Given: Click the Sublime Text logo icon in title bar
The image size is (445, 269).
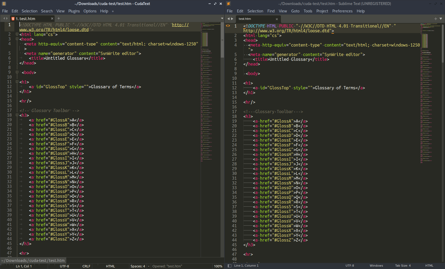Looking at the screenshot, I should (x=228, y=4).
